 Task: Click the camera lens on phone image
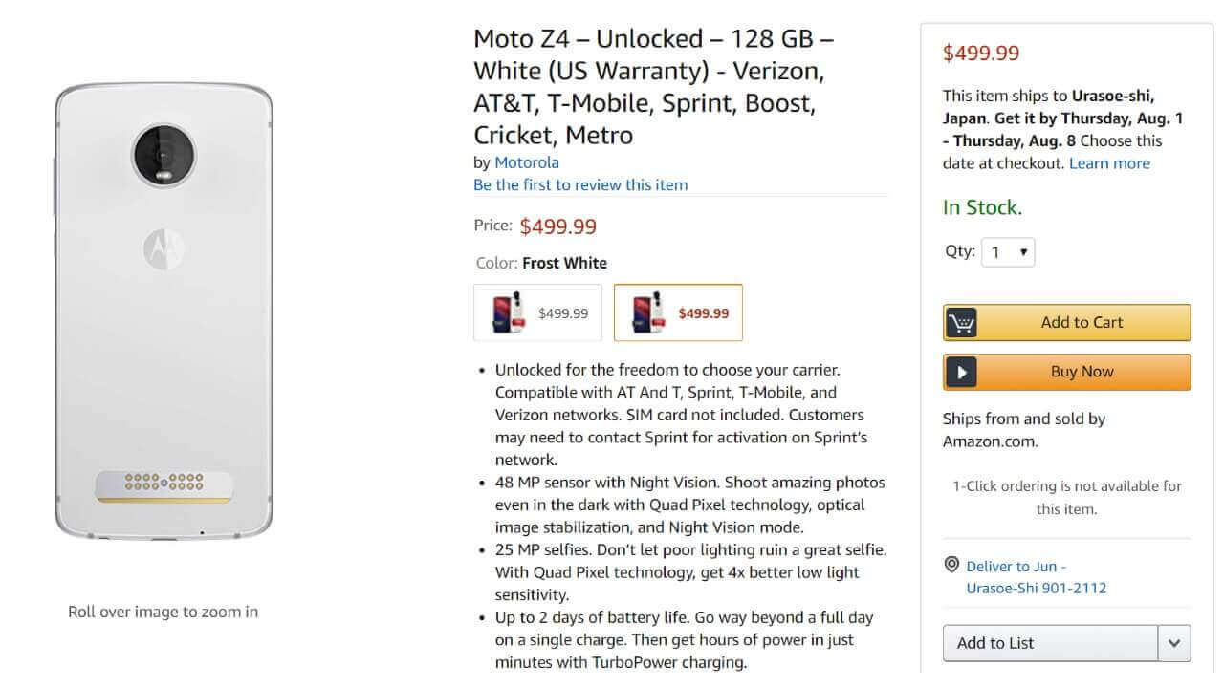pyautogui.click(x=164, y=154)
